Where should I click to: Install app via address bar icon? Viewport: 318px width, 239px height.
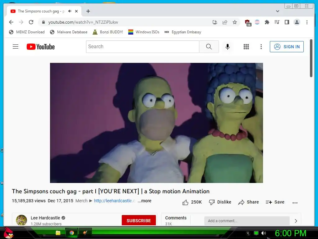tap(215, 22)
